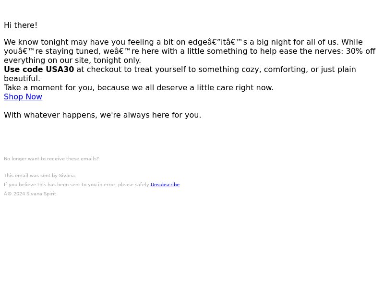This screenshot has width=384, height=288.
Task: Click the bold 'Use code USA30' text
Action: (x=39, y=69)
